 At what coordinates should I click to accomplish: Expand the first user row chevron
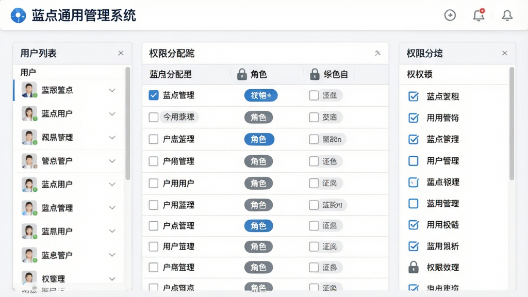pyautogui.click(x=112, y=90)
